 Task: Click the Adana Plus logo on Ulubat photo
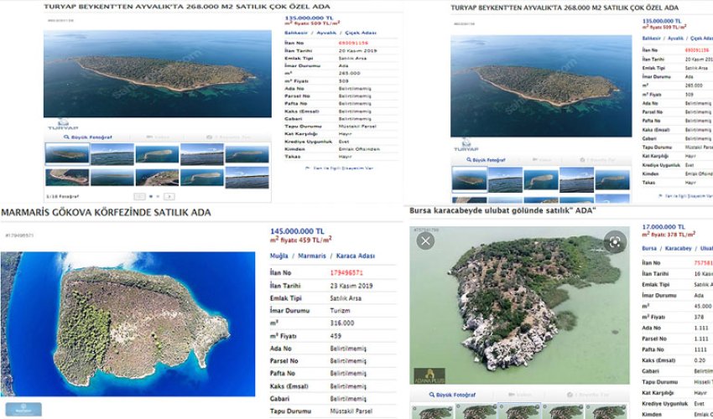pos(429,375)
